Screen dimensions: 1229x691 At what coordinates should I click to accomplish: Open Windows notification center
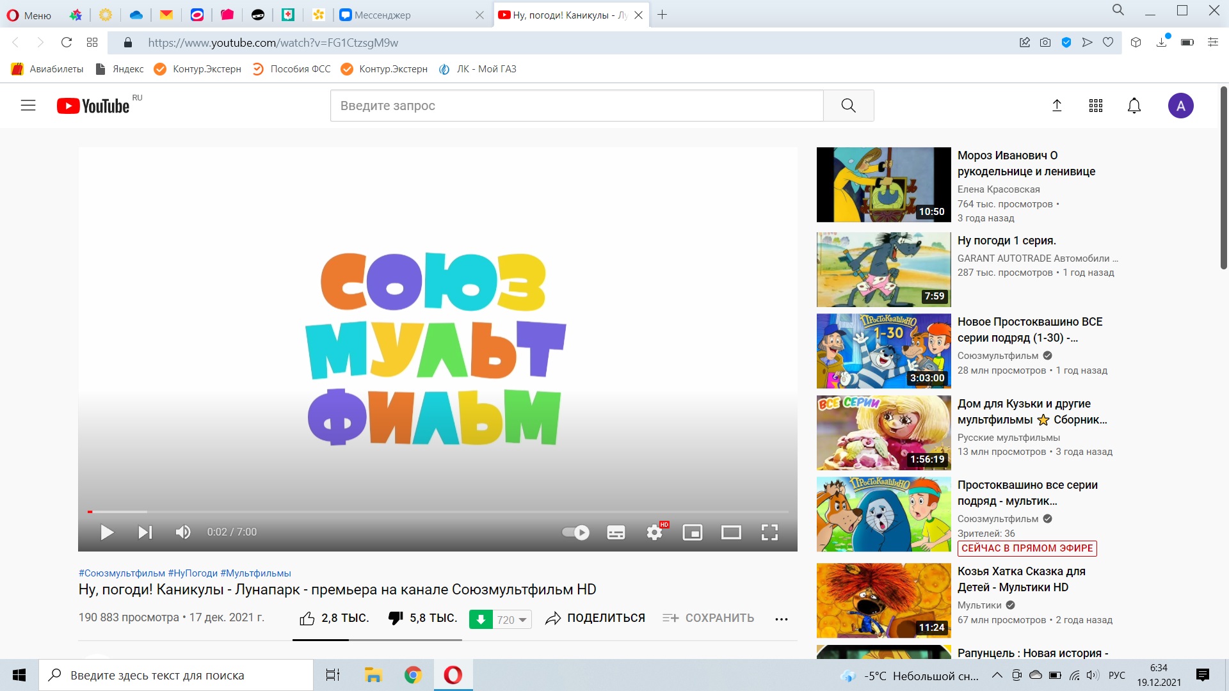tap(1203, 675)
